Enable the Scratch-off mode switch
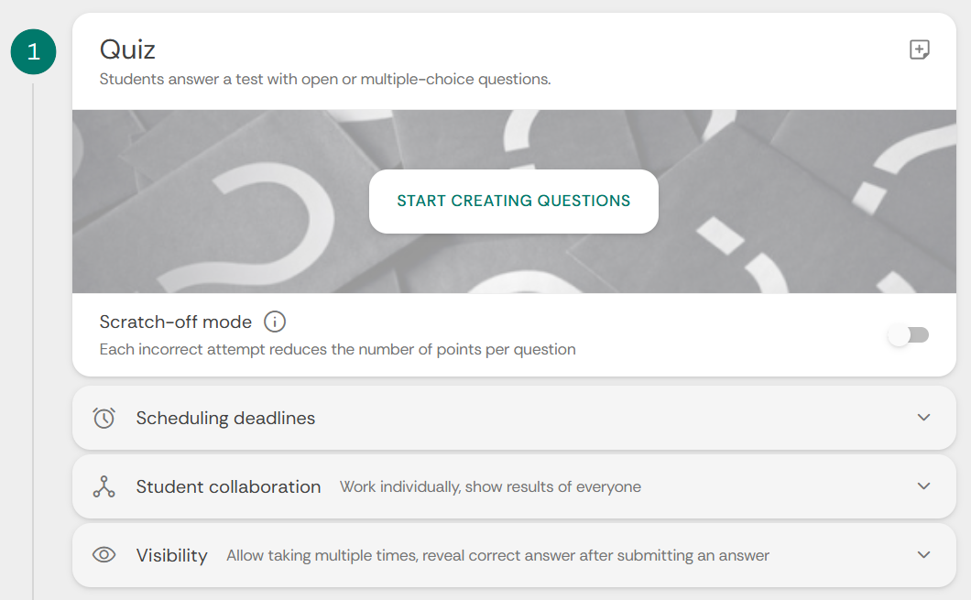 908,335
